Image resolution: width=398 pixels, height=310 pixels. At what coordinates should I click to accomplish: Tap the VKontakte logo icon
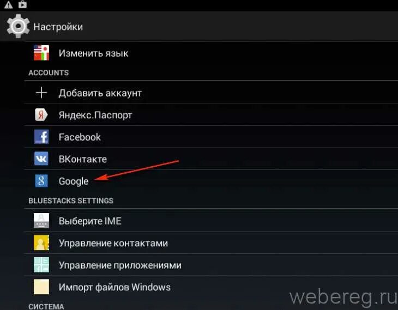(41, 159)
